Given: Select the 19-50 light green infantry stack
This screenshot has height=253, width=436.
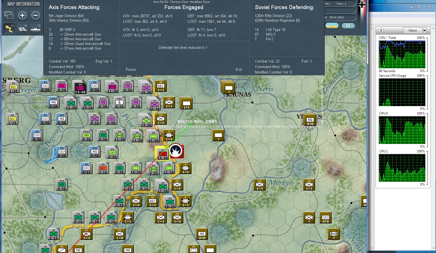Looking at the screenshot, I should tap(146, 121).
